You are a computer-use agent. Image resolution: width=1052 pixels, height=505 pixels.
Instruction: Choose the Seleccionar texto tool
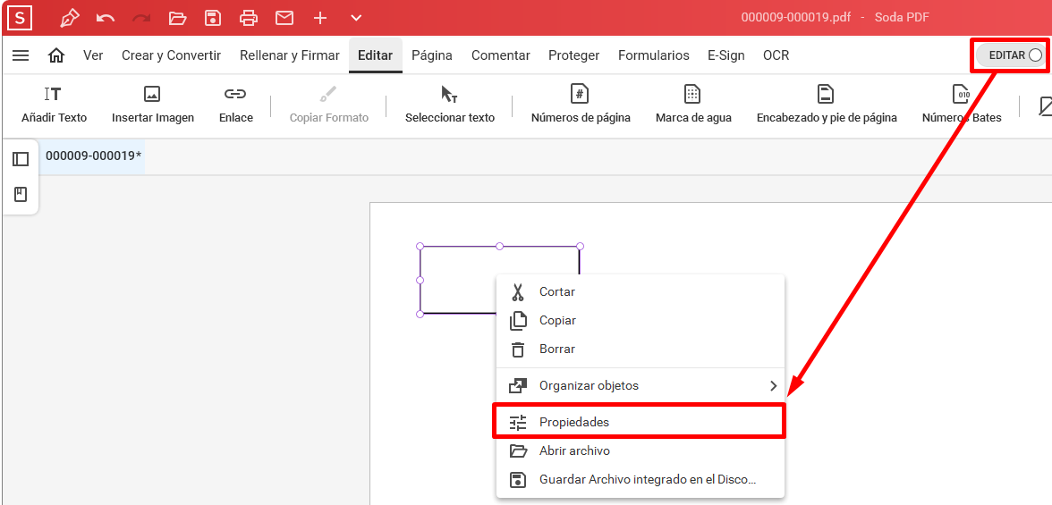point(449,105)
